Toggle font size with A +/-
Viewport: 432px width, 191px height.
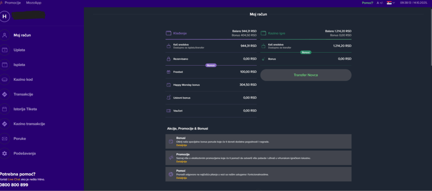(x=380, y=3)
